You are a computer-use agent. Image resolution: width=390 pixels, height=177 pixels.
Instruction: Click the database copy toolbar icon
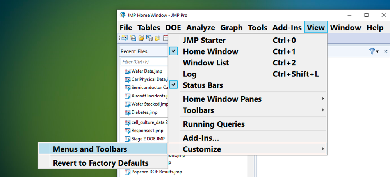pyautogui.click(x=150, y=38)
